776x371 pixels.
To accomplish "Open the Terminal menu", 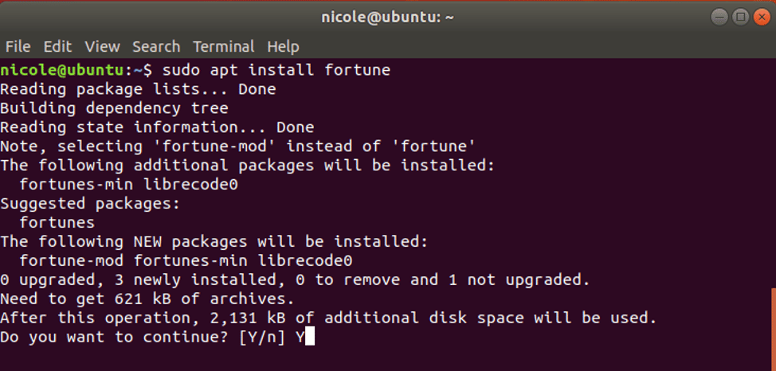I will [x=223, y=47].
